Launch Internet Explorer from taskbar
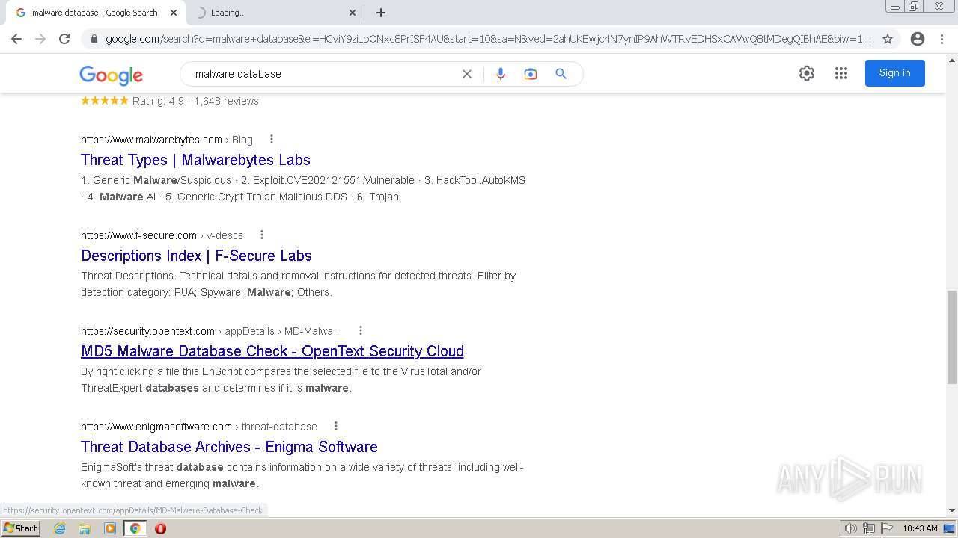Screen dimensions: 958x538 click(x=60, y=528)
